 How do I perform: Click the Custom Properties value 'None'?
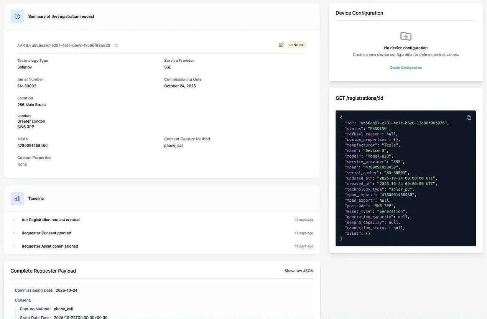22,164
